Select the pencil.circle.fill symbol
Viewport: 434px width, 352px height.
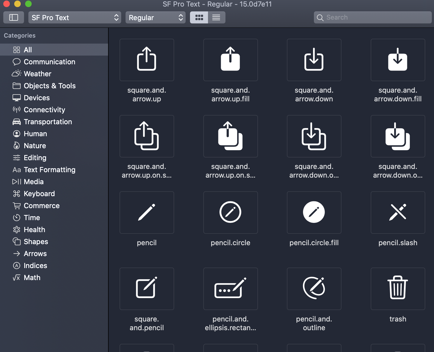point(314,213)
